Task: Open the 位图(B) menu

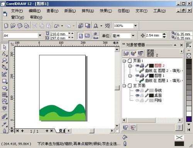Action: [x=124, y=11]
